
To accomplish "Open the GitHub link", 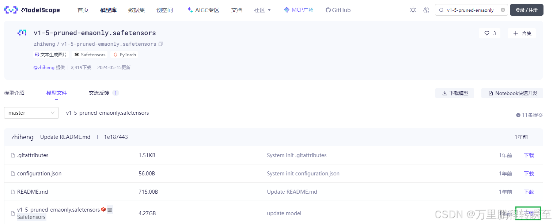I will click(338, 10).
